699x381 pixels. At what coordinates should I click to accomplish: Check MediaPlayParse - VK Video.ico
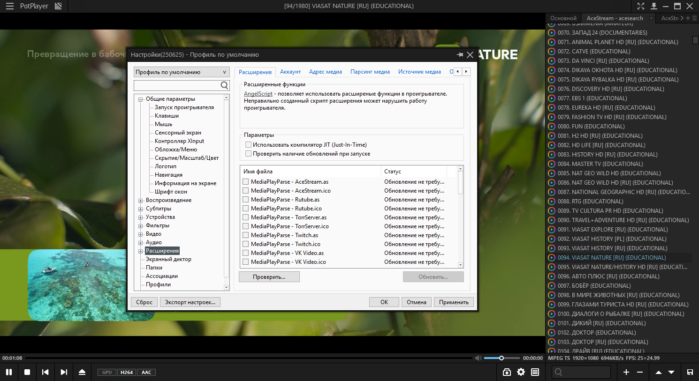[245, 262]
